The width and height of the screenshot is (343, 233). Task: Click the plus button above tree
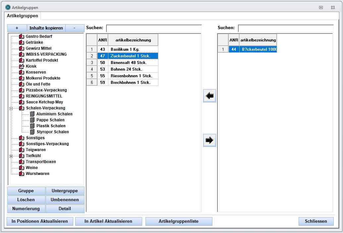(17, 28)
